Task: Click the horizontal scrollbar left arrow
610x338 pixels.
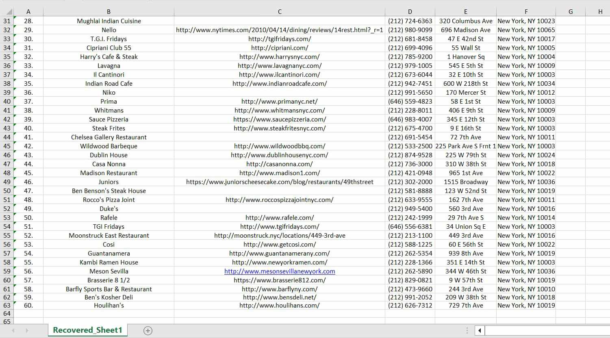Action: coord(480,331)
